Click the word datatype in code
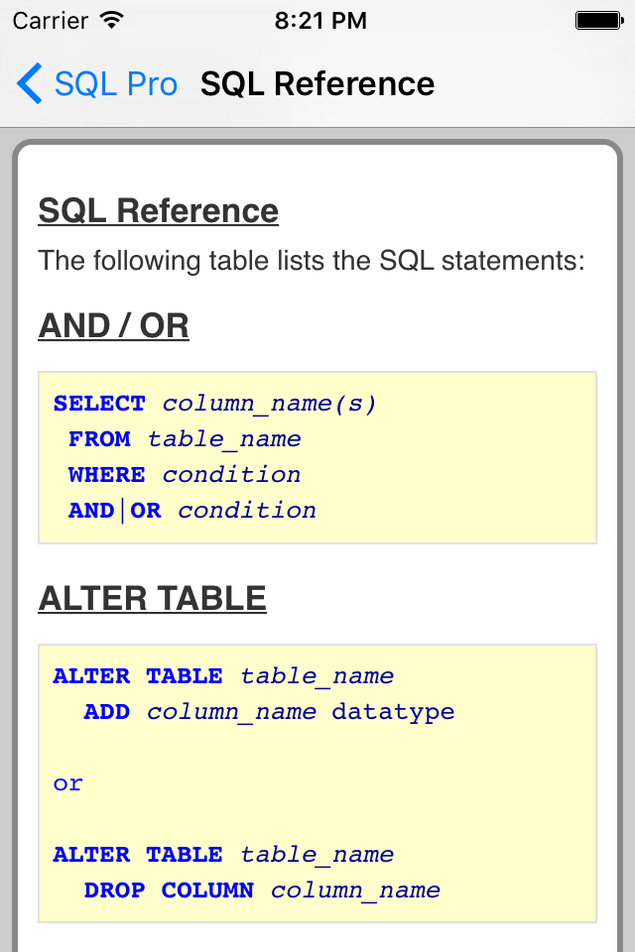 (x=393, y=712)
